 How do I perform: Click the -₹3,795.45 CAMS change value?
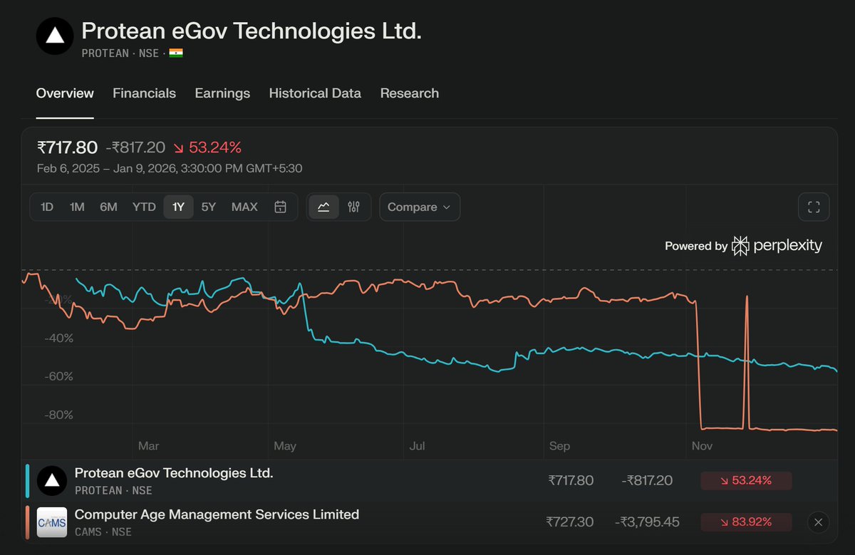(647, 522)
